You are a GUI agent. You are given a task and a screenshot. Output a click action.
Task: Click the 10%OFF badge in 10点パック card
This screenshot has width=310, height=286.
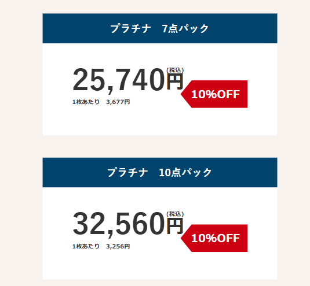click(x=214, y=238)
